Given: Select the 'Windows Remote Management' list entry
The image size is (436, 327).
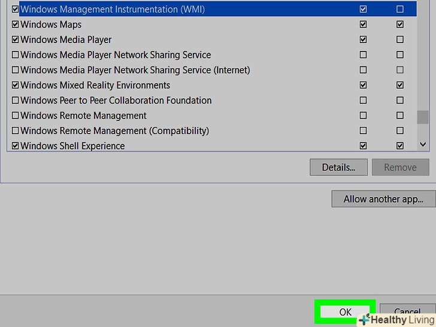Looking at the screenshot, I should 83,116.
